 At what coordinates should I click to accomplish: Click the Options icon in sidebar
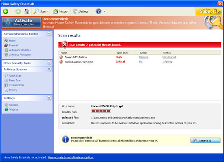pos(6,105)
